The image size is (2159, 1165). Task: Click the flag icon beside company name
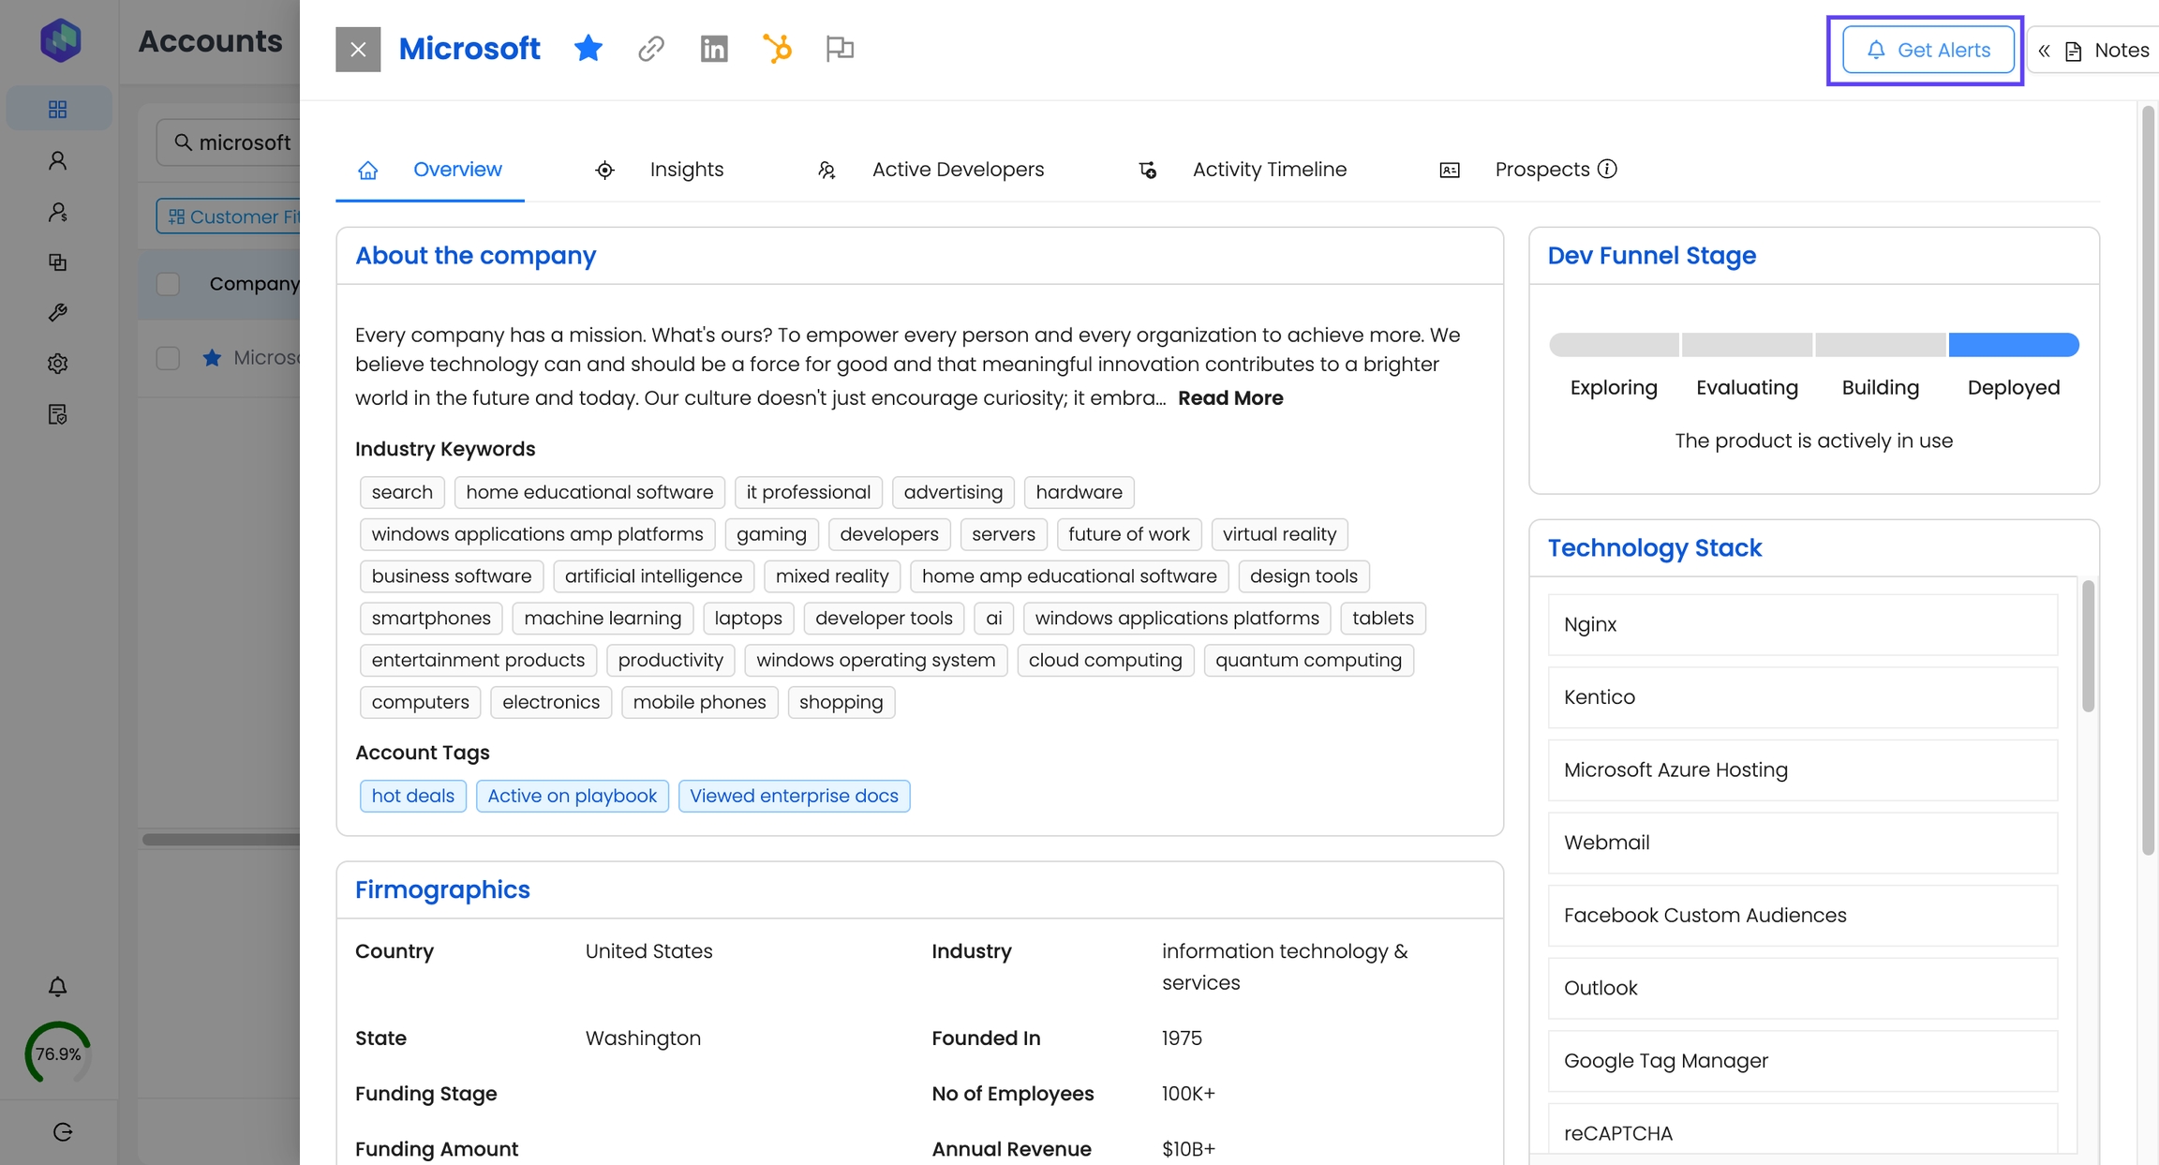(840, 49)
